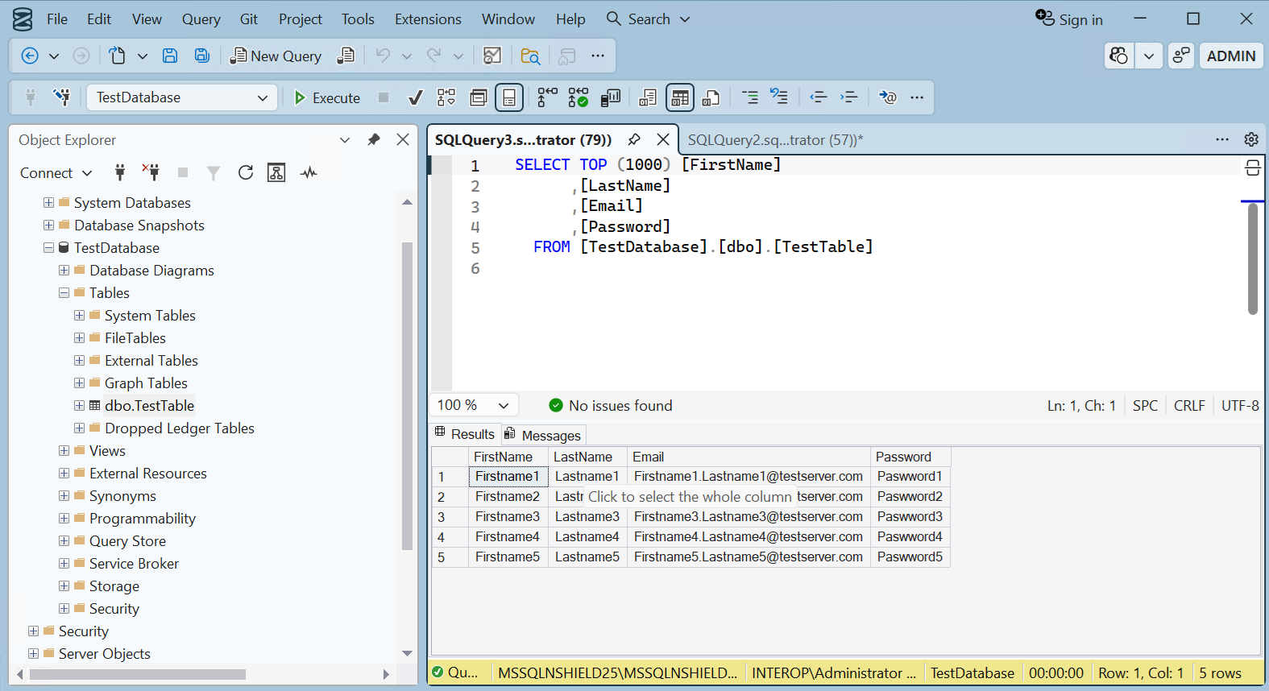
Task: Toggle Include Client Statistics icon
Action: 611,97
